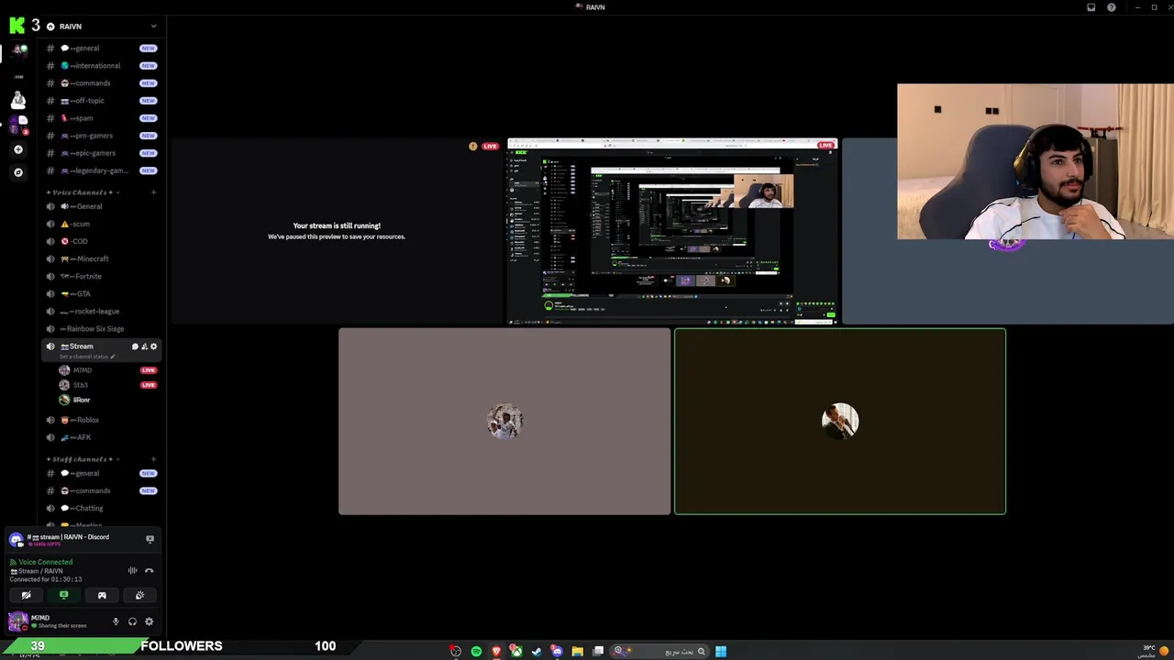Image resolution: width=1174 pixels, height=660 pixels.
Task: Open the live screen share tile
Action: tap(672, 231)
